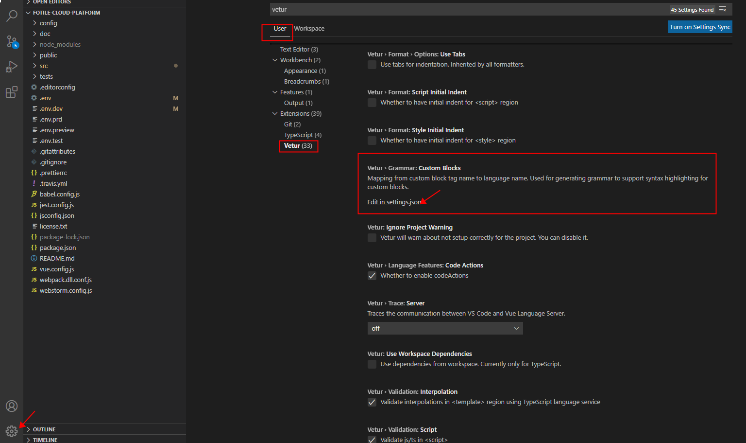This screenshot has width=746, height=443.
Task: Clear settings search filter icon
Action: tap(722, 9)
